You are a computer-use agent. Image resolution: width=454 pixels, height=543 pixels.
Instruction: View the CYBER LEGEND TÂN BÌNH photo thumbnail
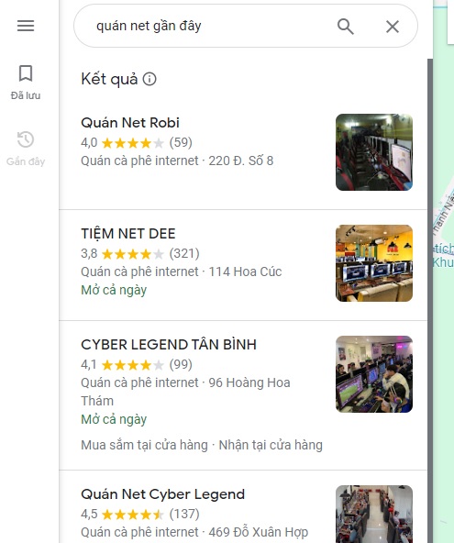[x=374, y=374]
